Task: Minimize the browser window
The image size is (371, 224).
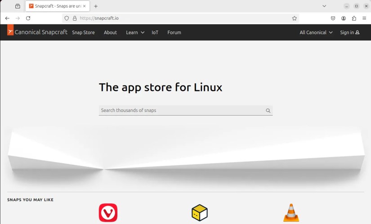Action: tap(346, 6)
